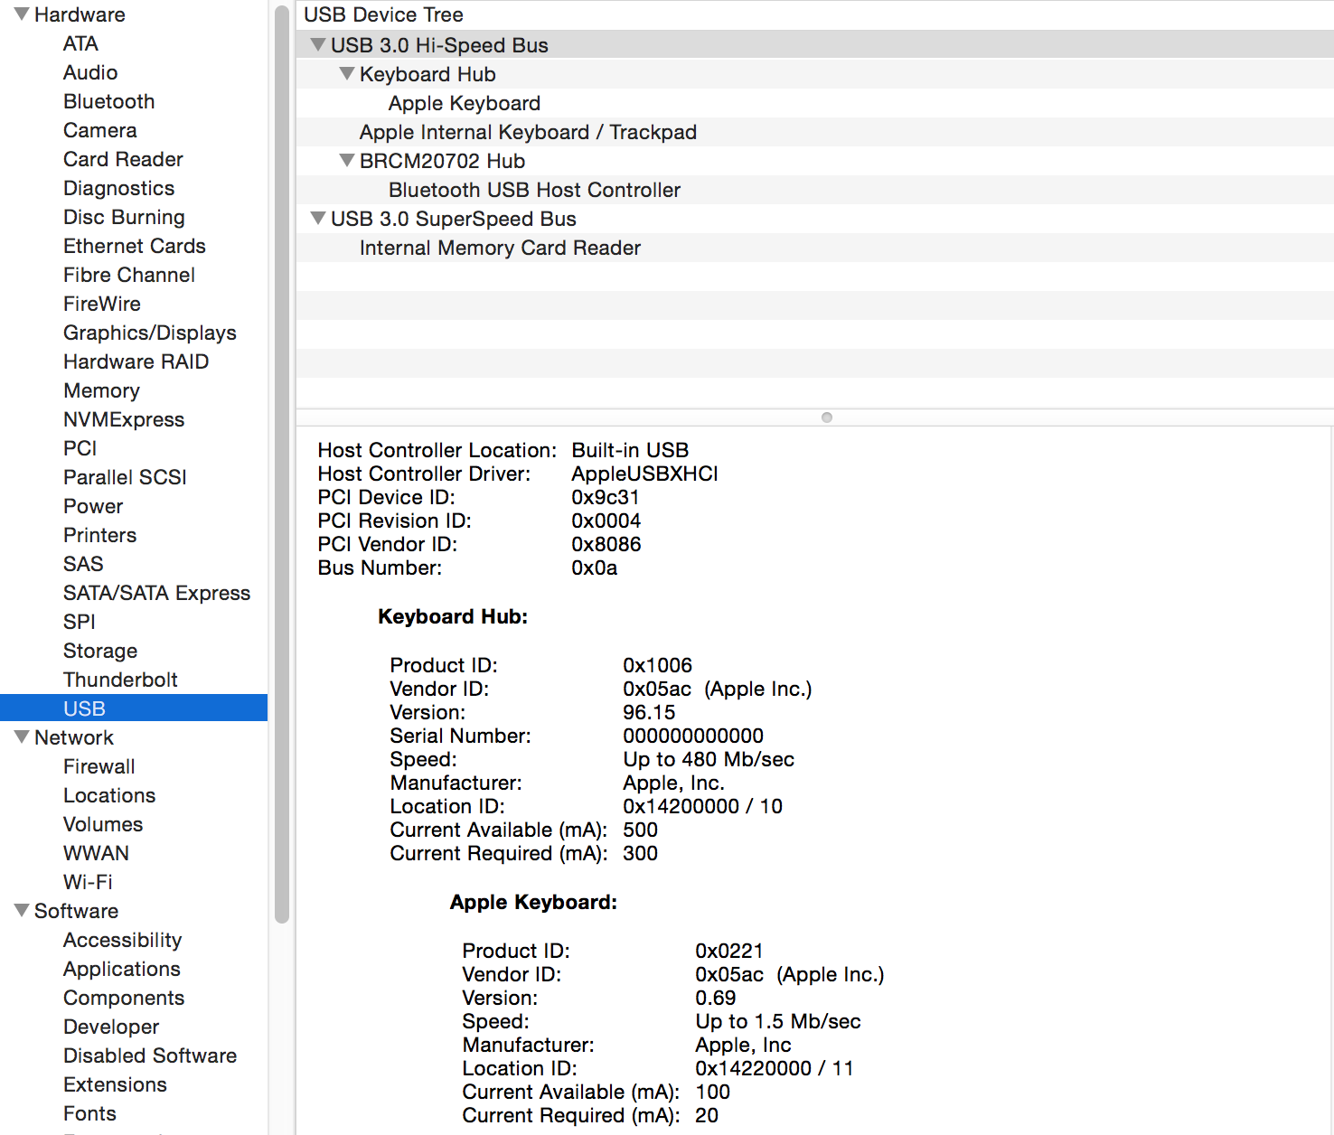Select Audio in the sidebar
Screen dimensions: 1334x1135
[x=90, y=72]
